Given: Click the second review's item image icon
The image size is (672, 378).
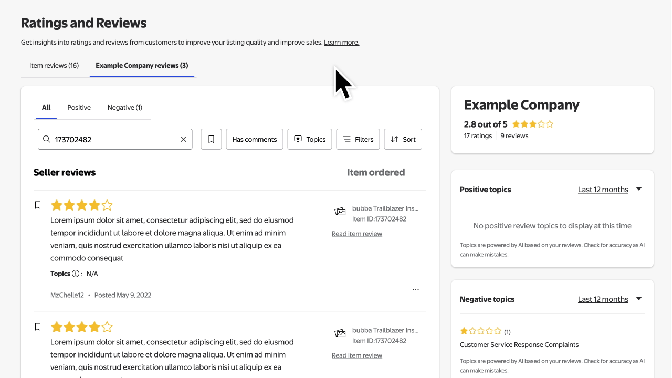Looking at the screenshot, I should click(x=340, y=333).
